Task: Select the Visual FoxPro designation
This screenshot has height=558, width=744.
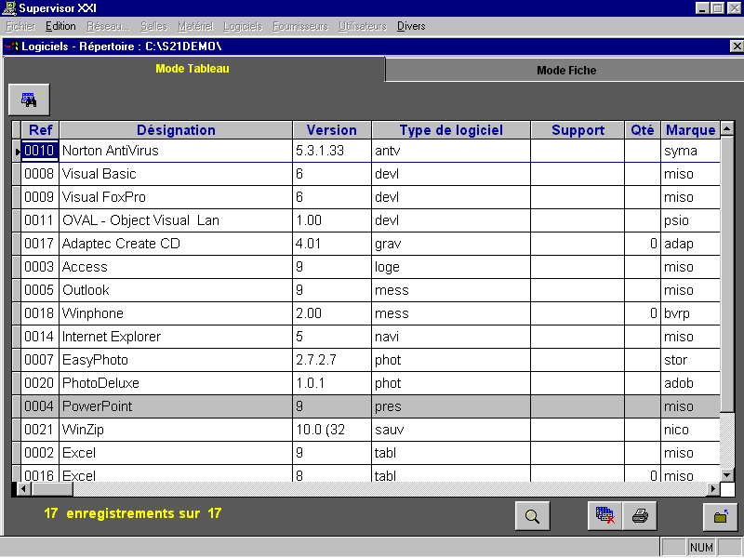Action: tap(176, 197)
